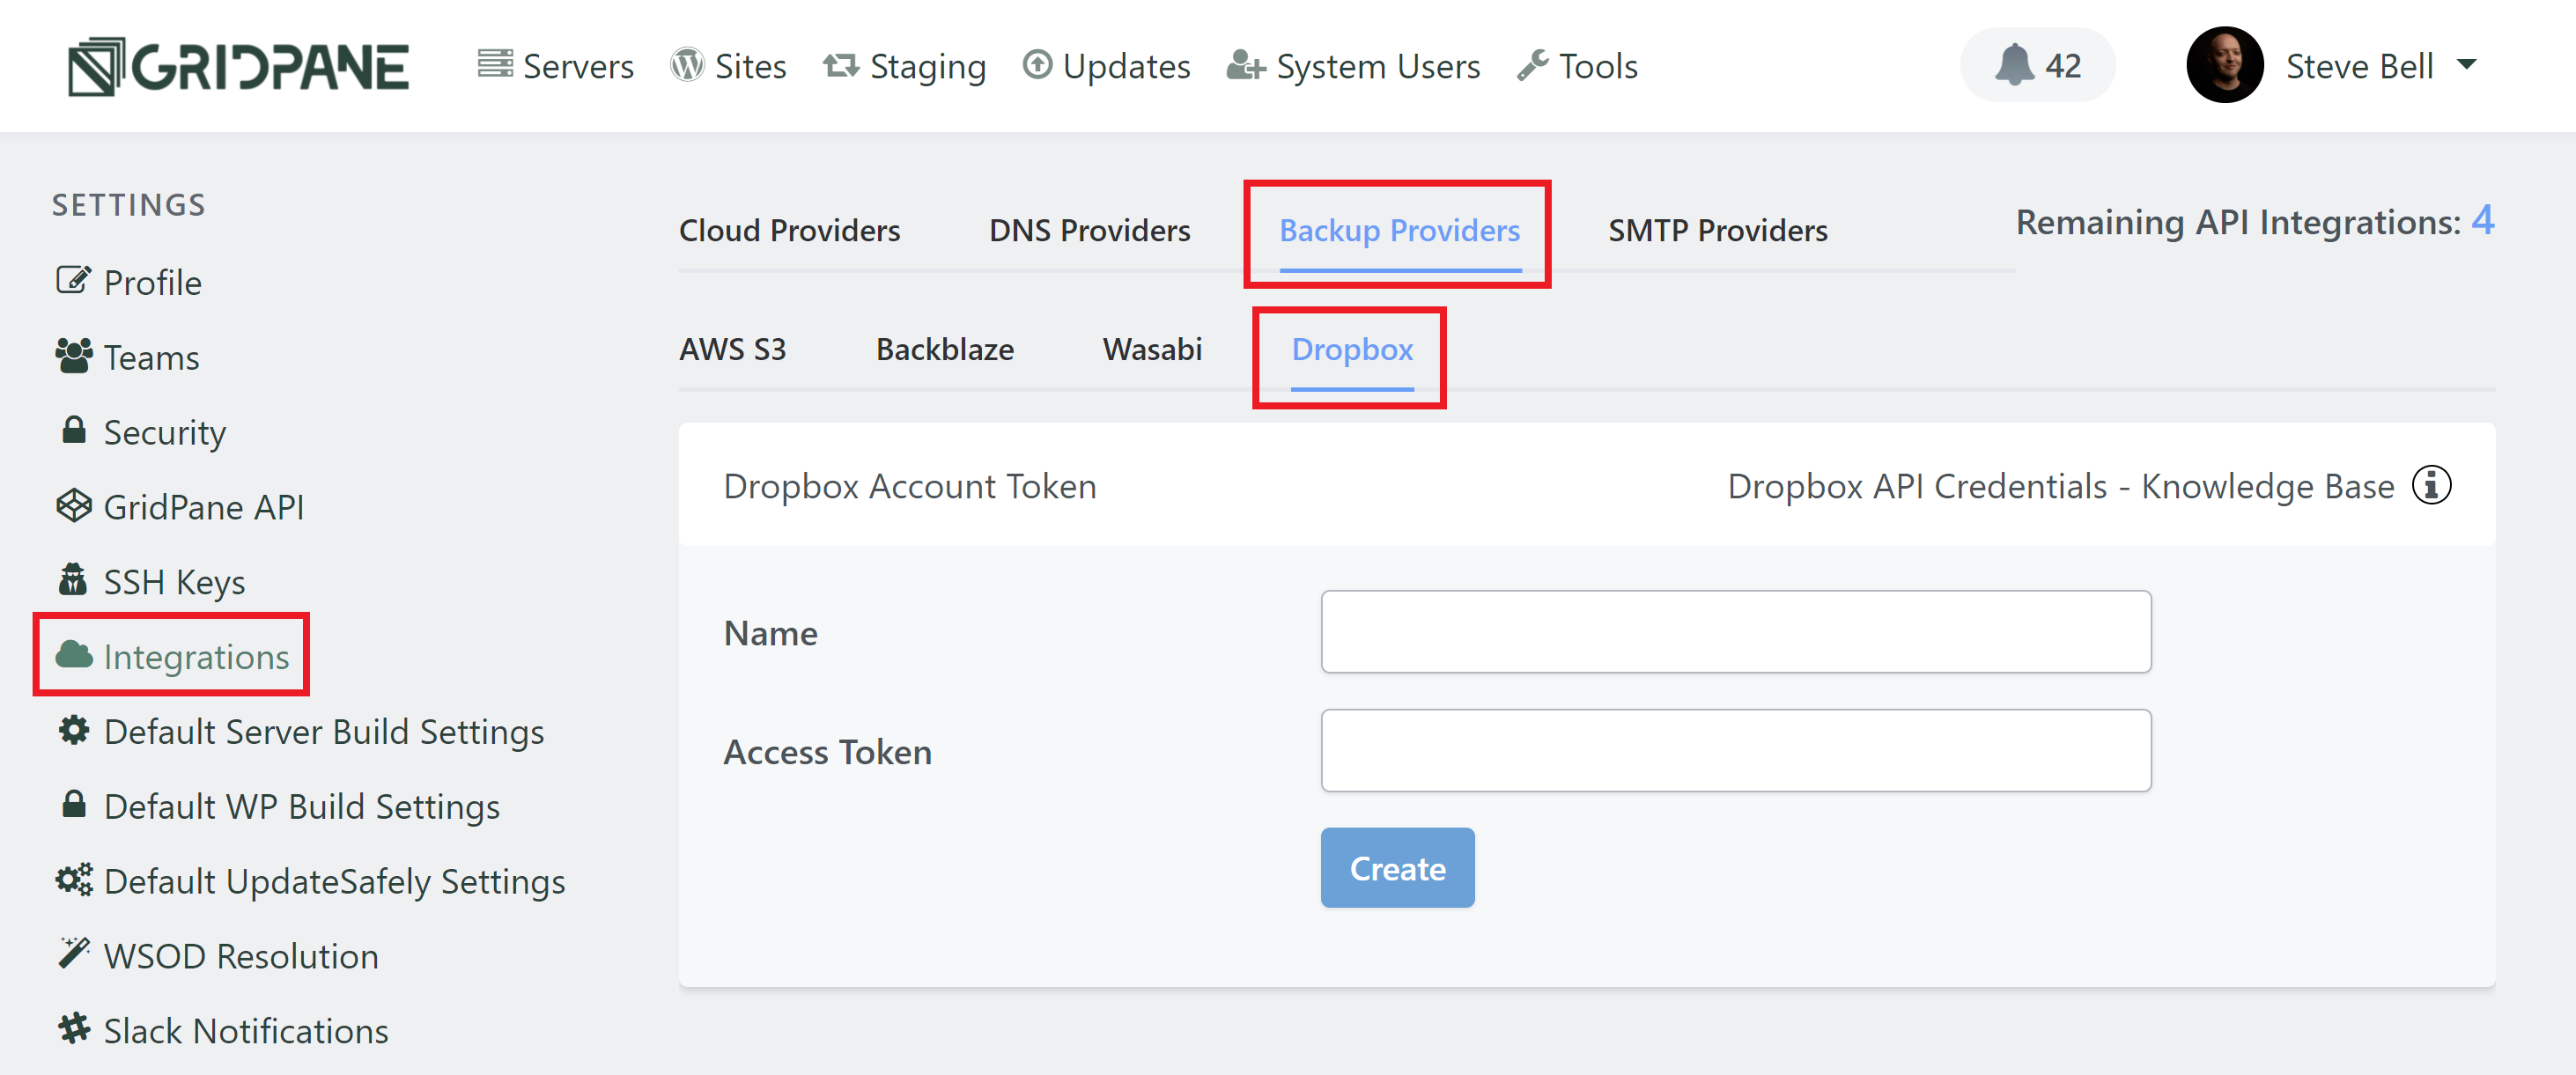Open the Updates page

click(1106, 66)
